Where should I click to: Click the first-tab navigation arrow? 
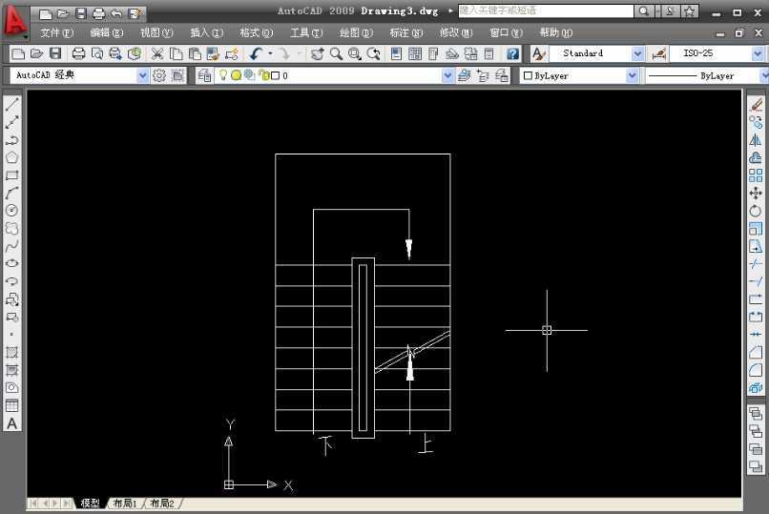coord(33,503)
